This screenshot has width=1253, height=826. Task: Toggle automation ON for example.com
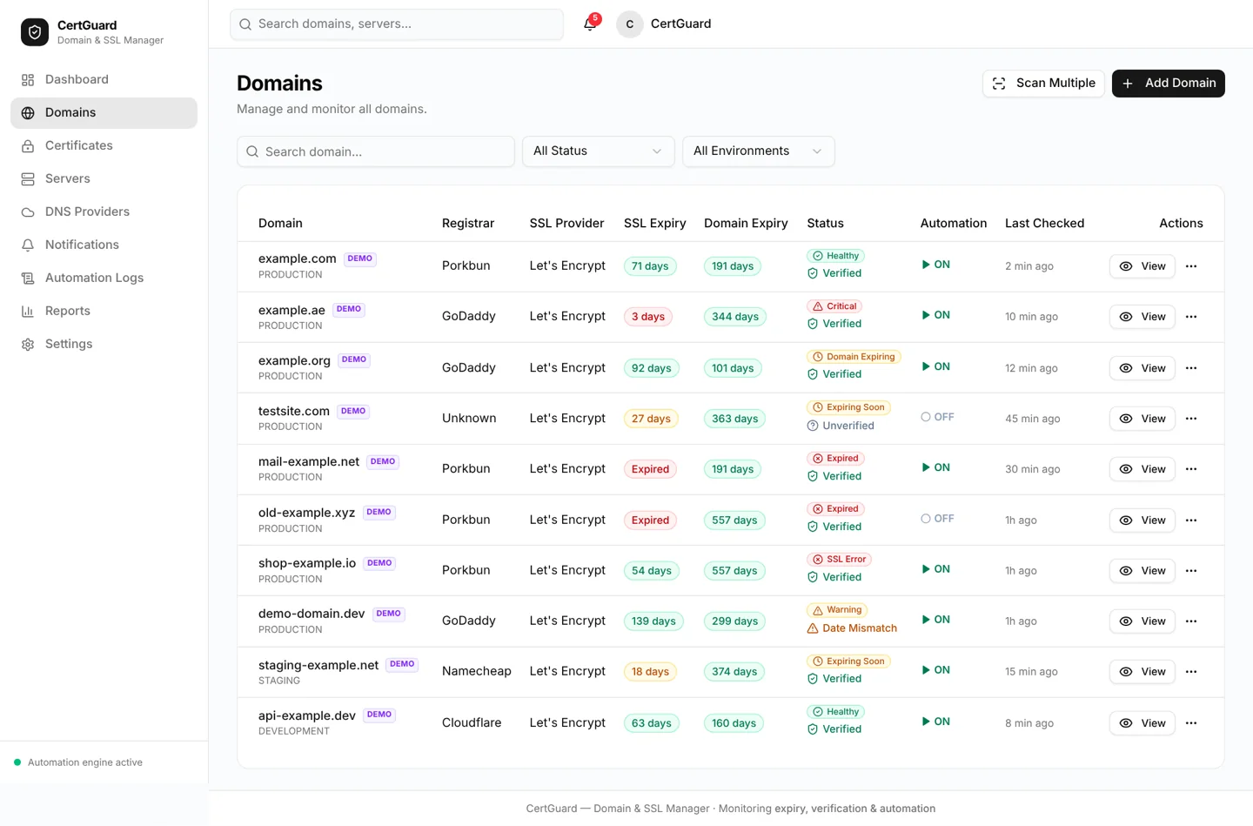coord(936,265)
